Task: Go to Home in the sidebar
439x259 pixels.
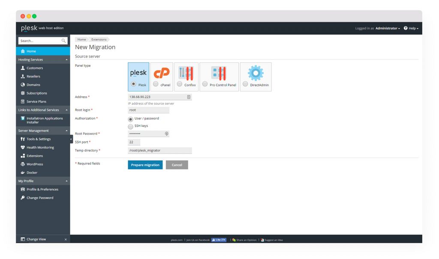Action: pyautogui.click(x=43, y=52)
